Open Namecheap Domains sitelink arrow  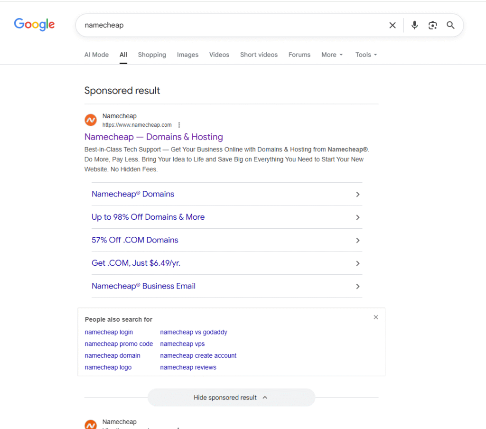tap(358, 194)
